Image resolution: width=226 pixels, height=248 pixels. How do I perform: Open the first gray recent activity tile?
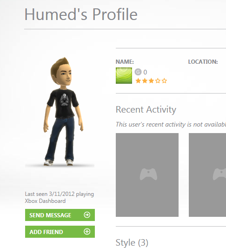tap(147, 175)
